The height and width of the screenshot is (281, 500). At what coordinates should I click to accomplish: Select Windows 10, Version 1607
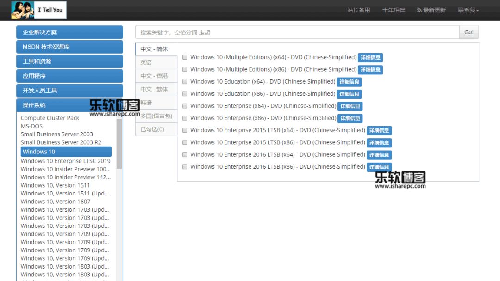[56, 202]
